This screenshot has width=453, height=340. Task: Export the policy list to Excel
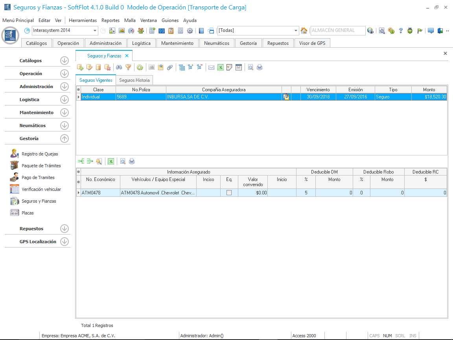(x=221, y=67)
